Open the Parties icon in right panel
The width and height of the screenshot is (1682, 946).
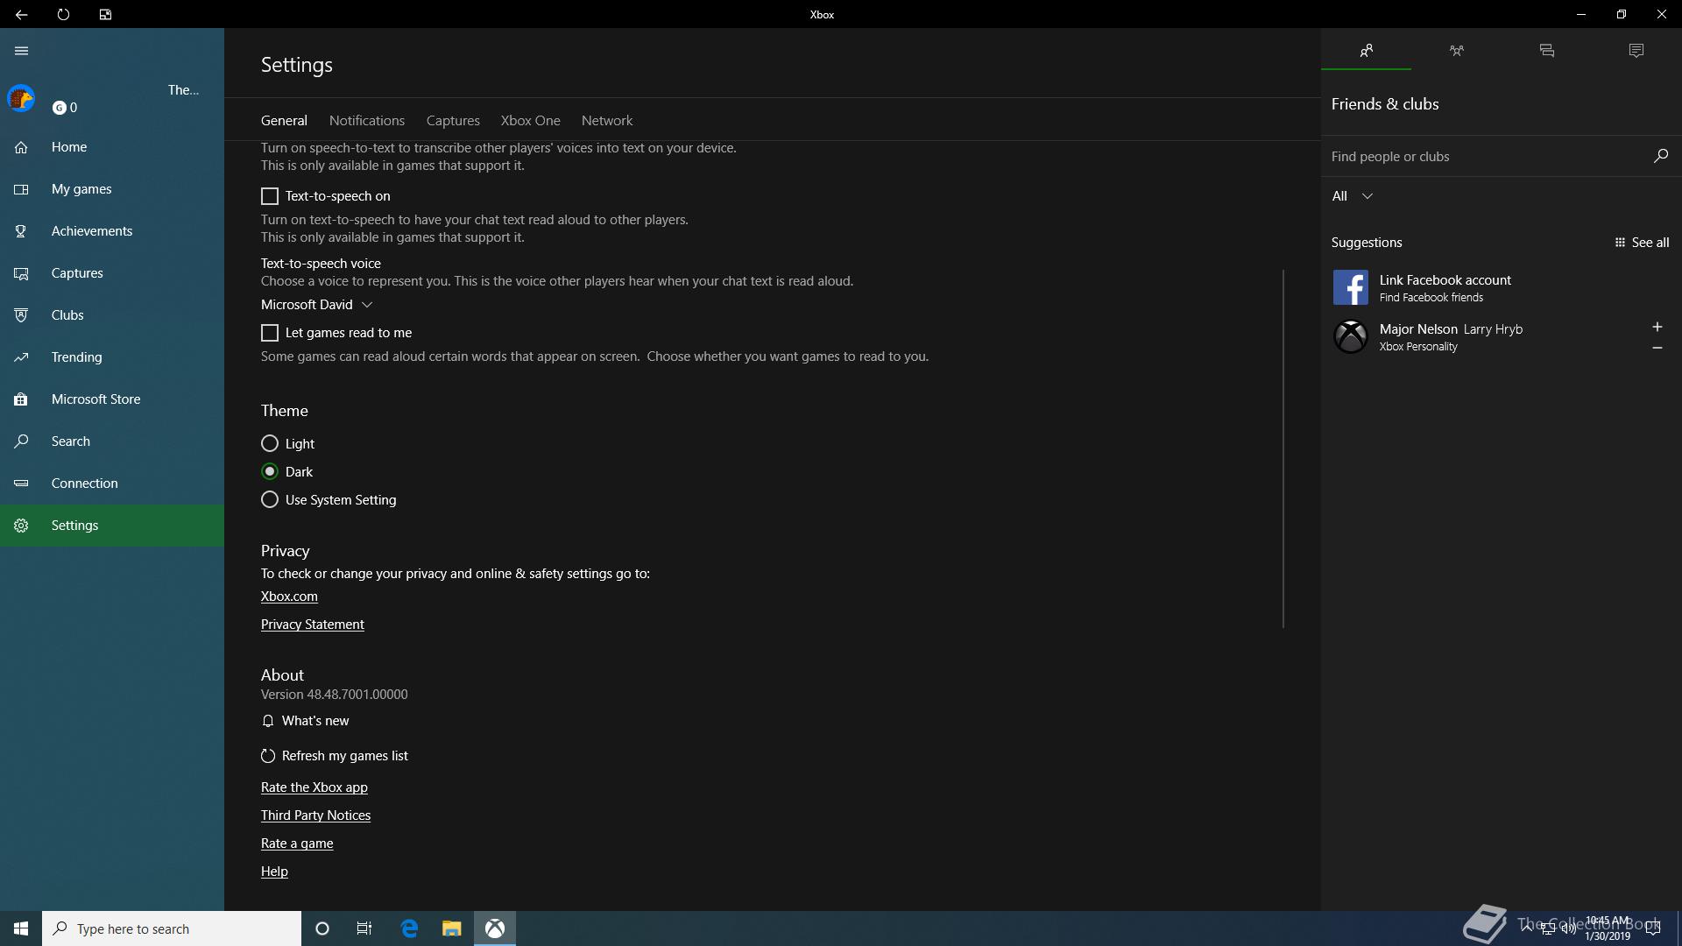pos(1456,51)
